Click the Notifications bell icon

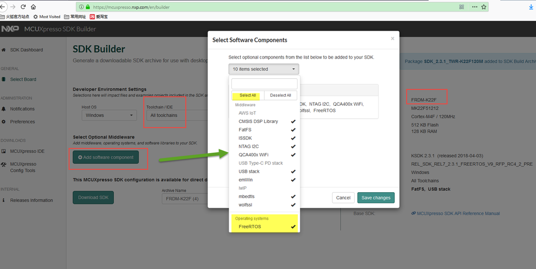[3, 109]
